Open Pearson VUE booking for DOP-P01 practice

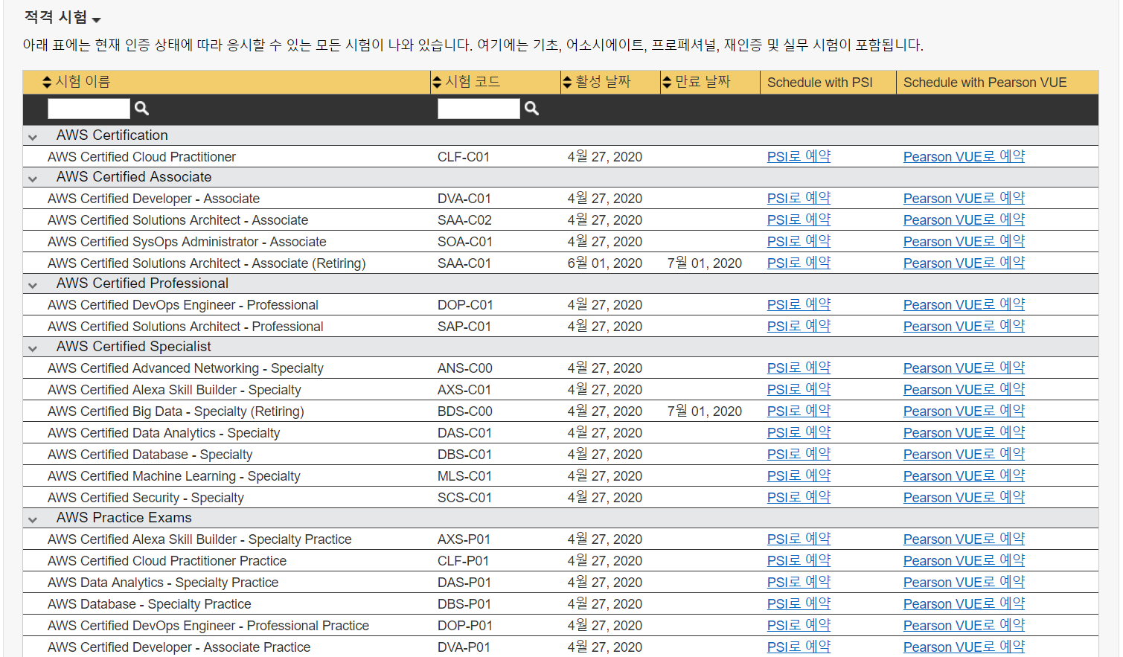pyautogui.click(x=964, y=625)
